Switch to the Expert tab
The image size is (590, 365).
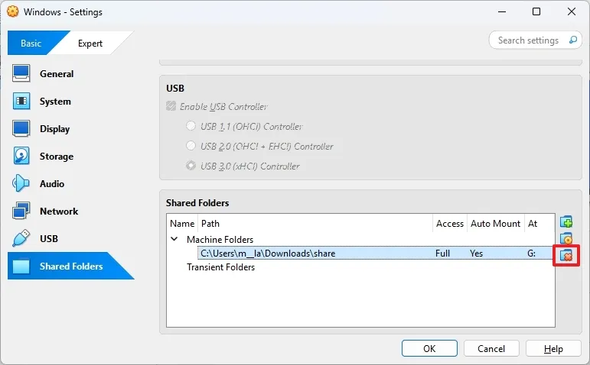tap(90, 44)
